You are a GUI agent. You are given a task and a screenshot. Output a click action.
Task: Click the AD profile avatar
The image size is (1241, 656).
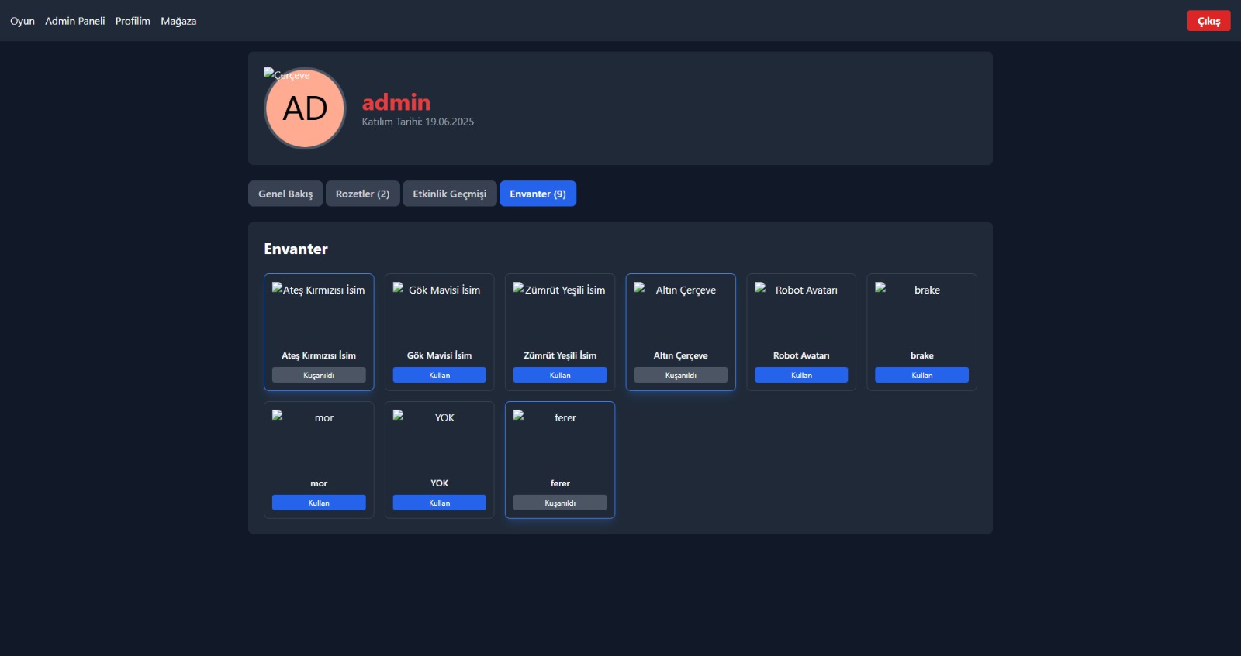point(305,108)
